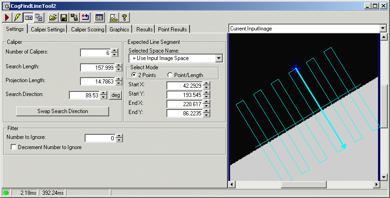Toggle the lightning bolt electric mode
390x198 pixels.
pyautogui.click(x=18, y=18)
